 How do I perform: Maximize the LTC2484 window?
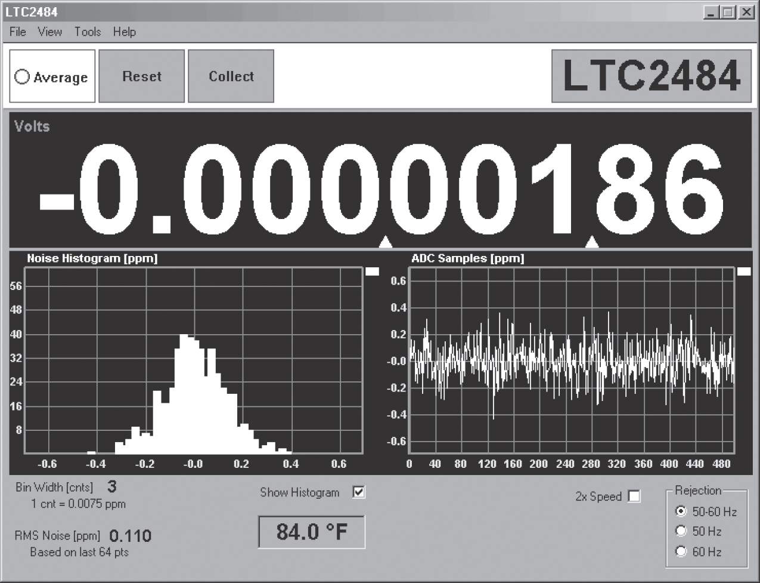[x=728, y=12]
